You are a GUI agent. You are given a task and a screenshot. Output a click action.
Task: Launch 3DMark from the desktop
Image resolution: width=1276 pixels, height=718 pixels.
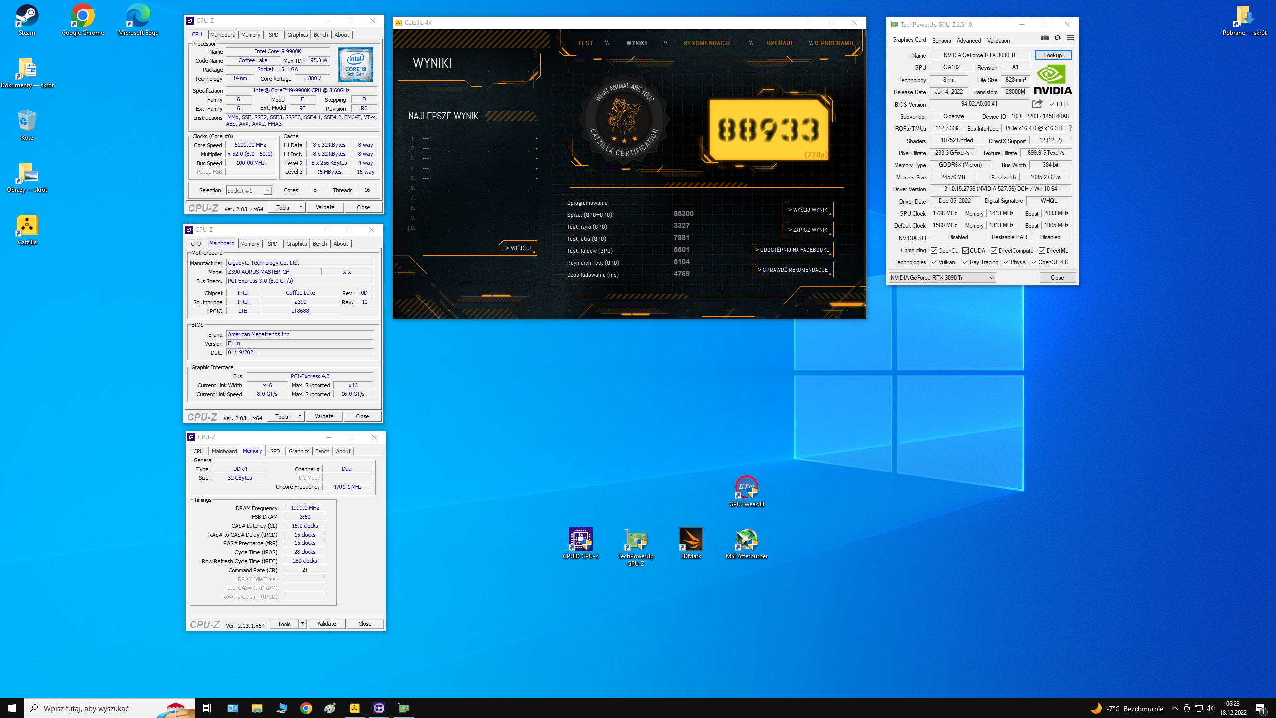click(691, 544)
